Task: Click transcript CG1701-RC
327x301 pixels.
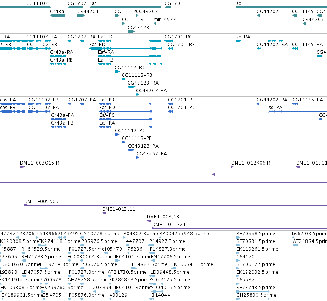Action: [x=178, y=37]
